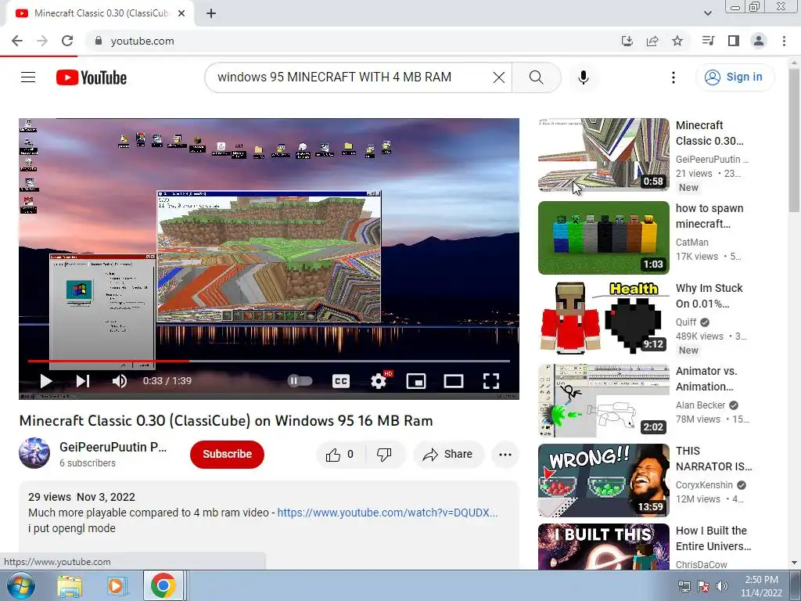The image size is (801, 601).
Task: Click the install app icon in the address bar
Action: (x=627, y=41)
